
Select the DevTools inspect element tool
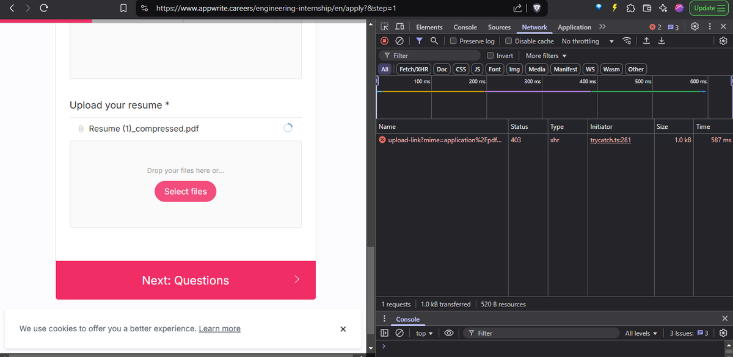[x=384, y=27]
